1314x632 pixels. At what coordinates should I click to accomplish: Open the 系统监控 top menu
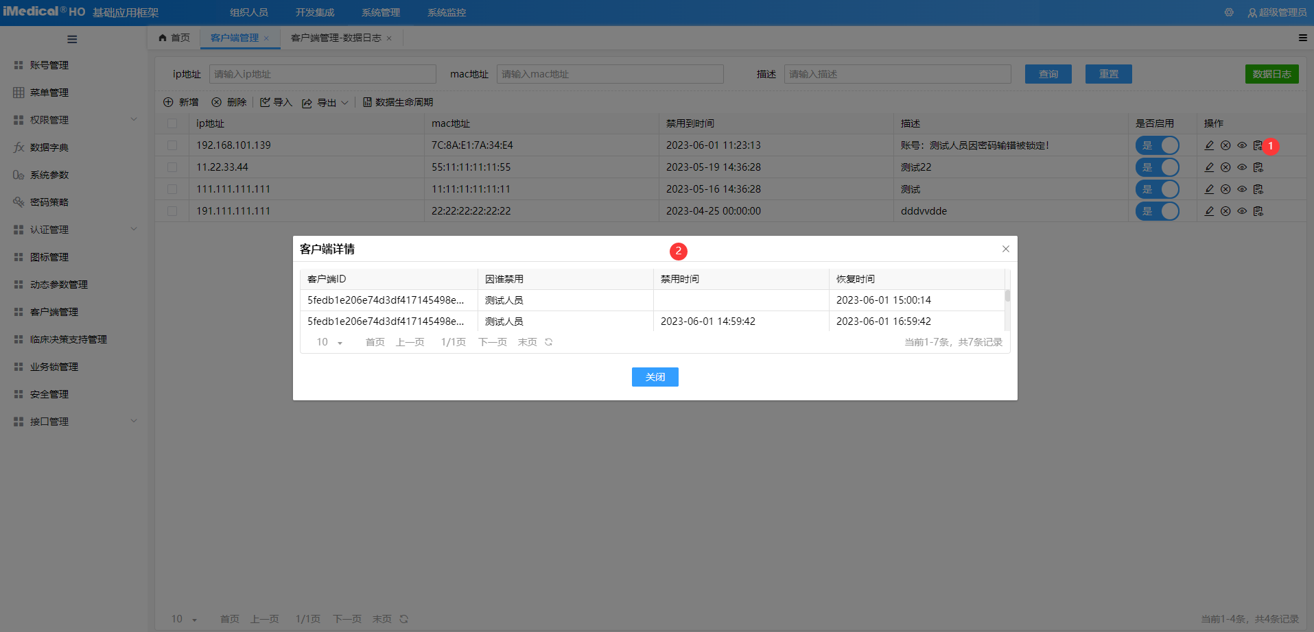446,12
